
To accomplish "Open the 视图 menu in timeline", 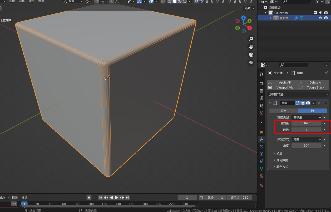I will coord(15,198).
